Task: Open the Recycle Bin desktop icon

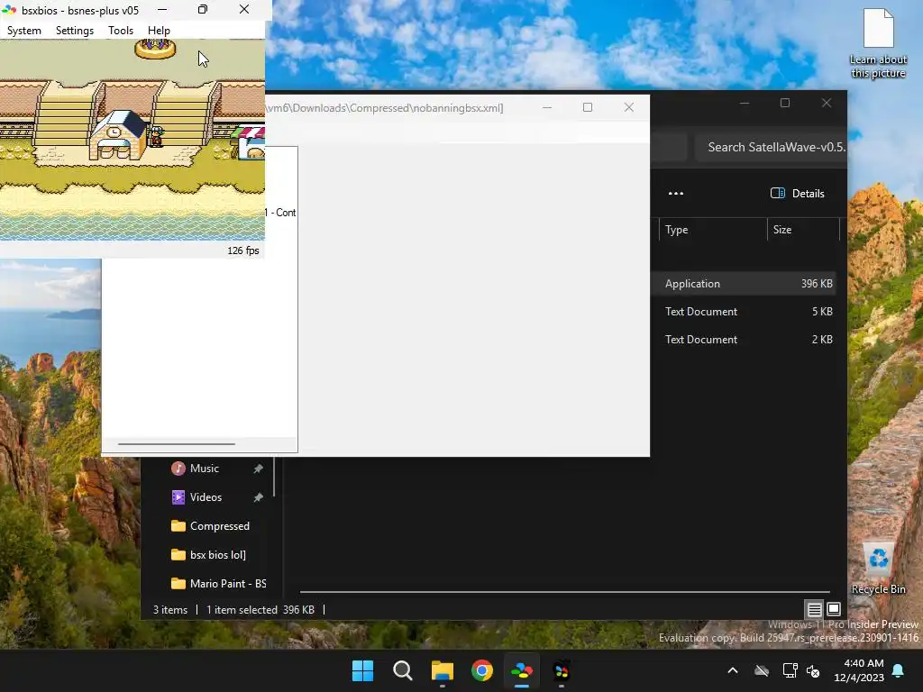Action: point(878,569)
